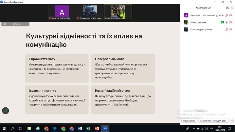Viewport: 235px width, 132px height.
Task: Open Excel from the taskbar
Action: pos(88,129)
